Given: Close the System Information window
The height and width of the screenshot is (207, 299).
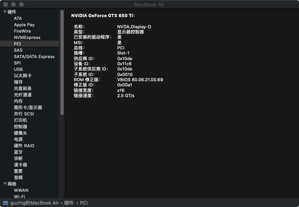Looking at the screenshot, I should (6, 4).
